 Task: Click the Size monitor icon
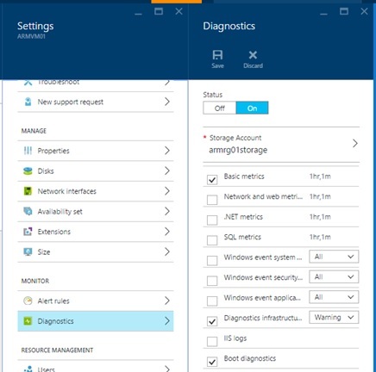coord(28,251)
